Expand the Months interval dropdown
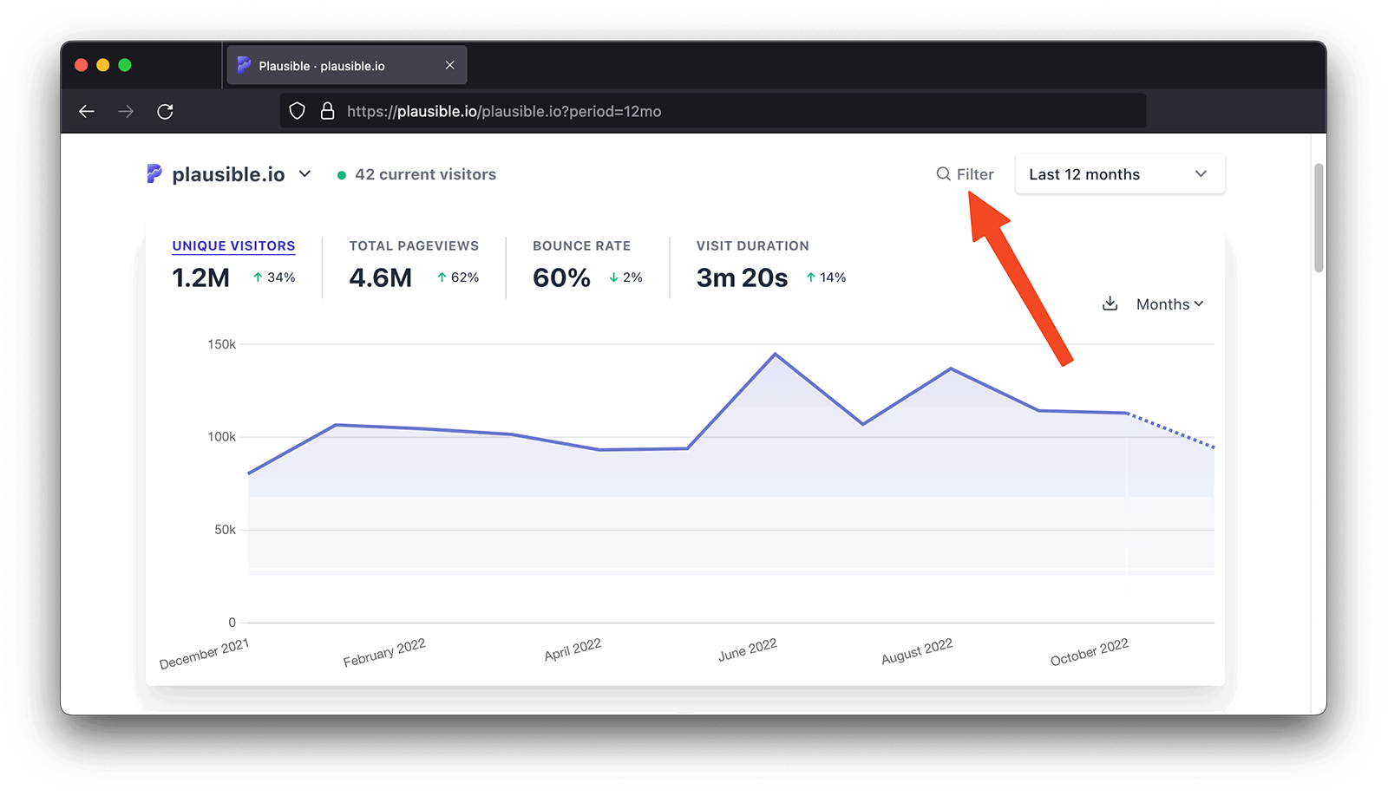Screen dimensions: 1388x796 (1169, 304)
